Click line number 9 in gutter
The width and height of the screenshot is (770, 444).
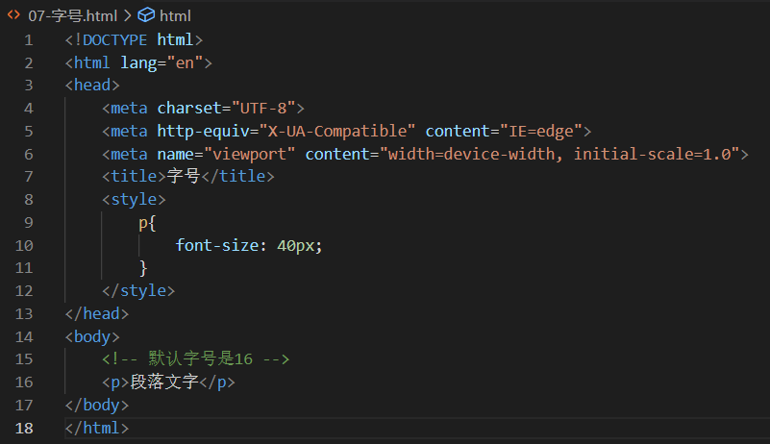[29, 223]
